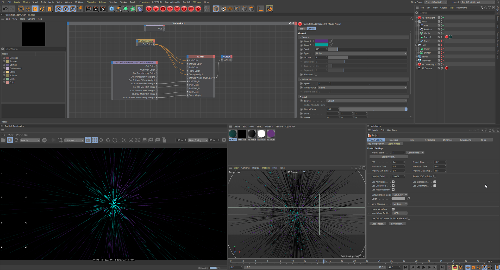Select the purple RS Incan material thumbnail
This screenshot has width=500, height=270.
click(x=271, y=134)
